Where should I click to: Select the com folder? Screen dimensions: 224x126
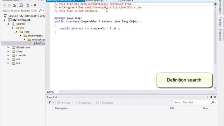click(x=27, y=32)
